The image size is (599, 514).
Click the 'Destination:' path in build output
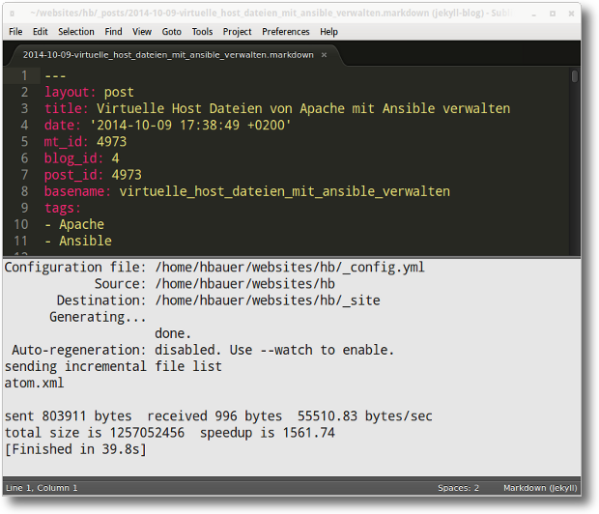tap(268, 300)
